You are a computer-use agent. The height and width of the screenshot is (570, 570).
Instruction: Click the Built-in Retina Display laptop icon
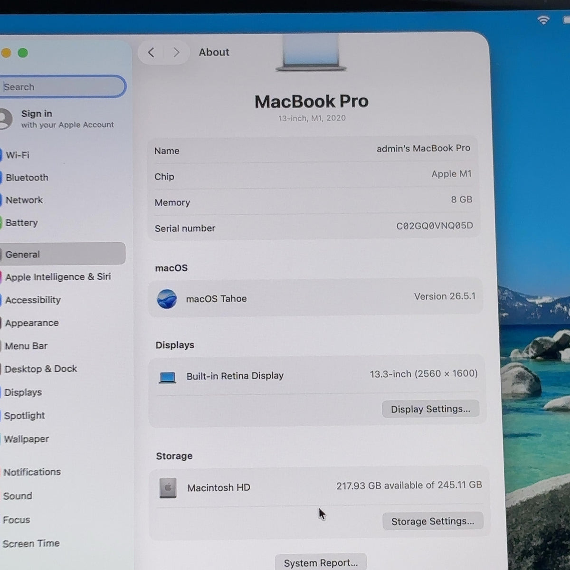tap(167, 378)
